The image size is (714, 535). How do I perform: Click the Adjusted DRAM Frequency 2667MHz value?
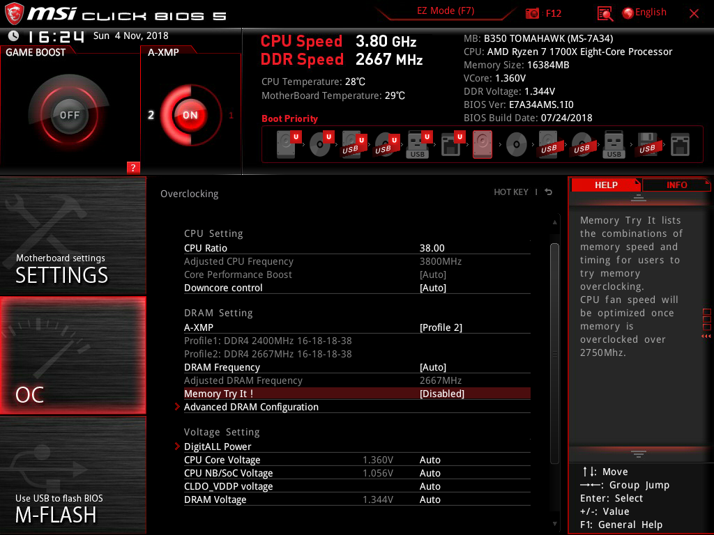441,380
